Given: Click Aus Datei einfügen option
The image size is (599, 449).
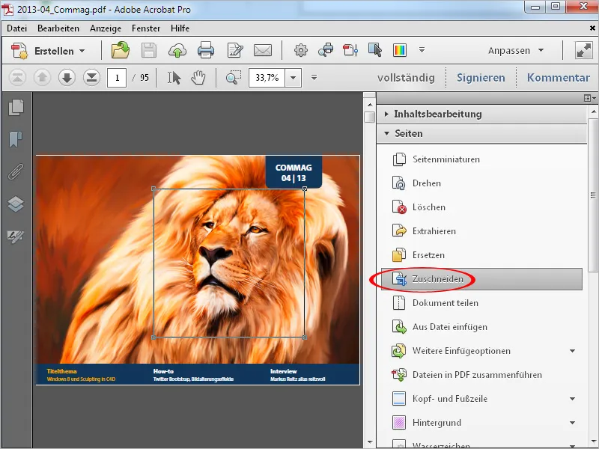Looking at the screenshot, I should (440, 327).
